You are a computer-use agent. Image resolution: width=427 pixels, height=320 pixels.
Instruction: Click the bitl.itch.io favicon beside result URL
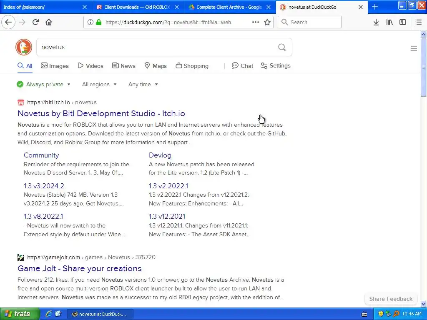click(x=21, y=102)
